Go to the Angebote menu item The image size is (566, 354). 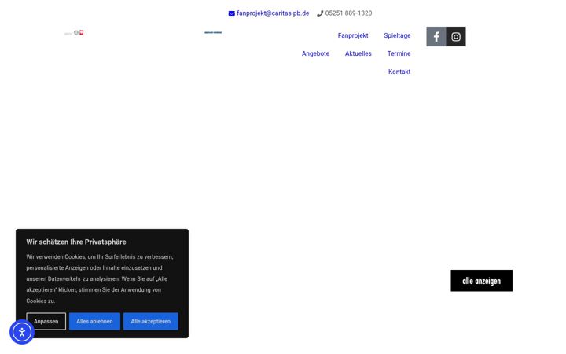[315, 53]
